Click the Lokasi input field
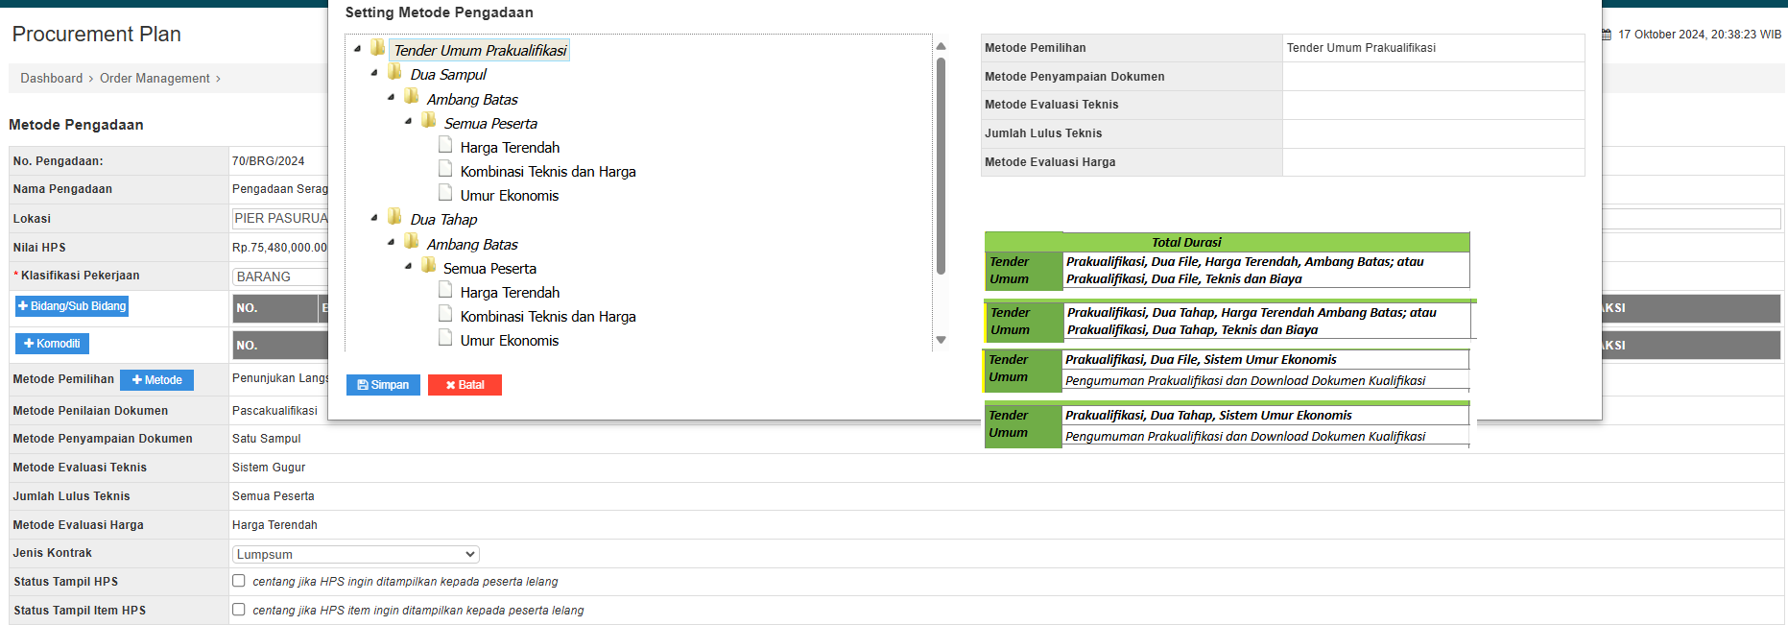Image resolution: width=1788 pixels, height=625 pixels. coord(280,218)
